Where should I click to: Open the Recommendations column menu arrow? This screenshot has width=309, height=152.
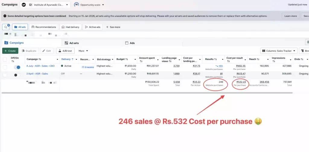tap(92, 59)
